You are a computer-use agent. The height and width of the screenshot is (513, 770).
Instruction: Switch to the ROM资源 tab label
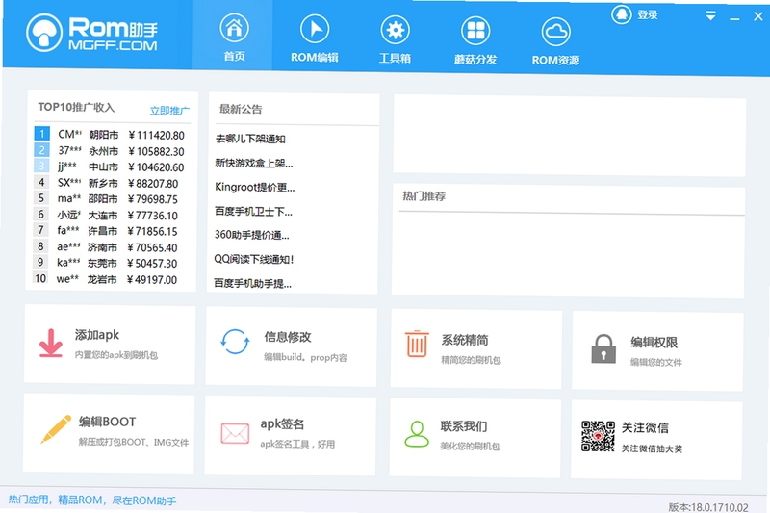pyautogui.click(x=555, y=61)
